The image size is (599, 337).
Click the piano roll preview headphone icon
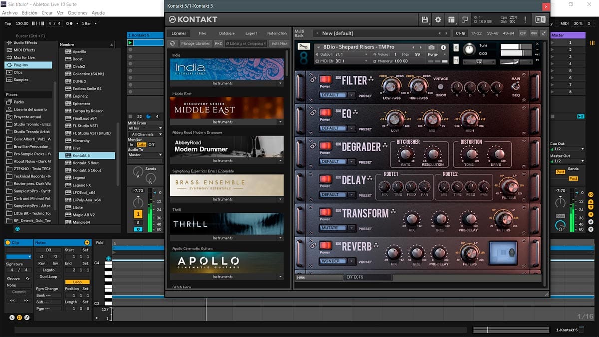coord(108,258)
